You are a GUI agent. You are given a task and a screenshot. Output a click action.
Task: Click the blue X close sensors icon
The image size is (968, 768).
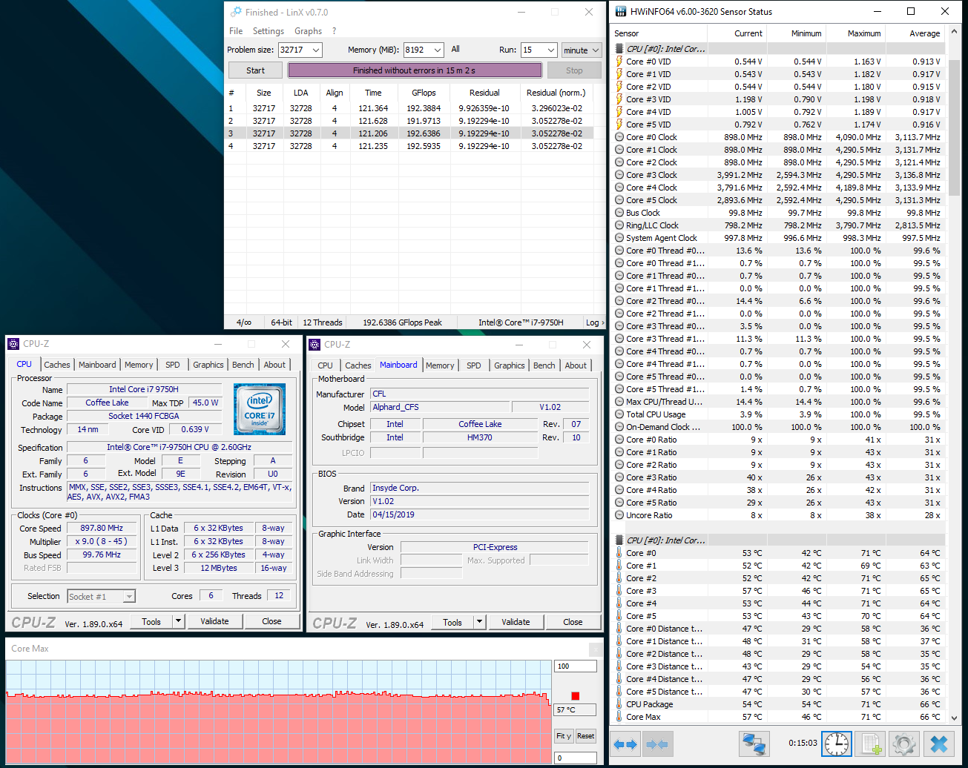click(938, 744)
